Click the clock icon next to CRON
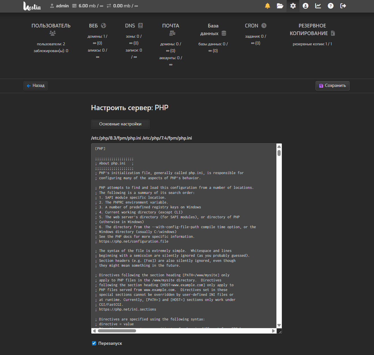 pos(264,25)
